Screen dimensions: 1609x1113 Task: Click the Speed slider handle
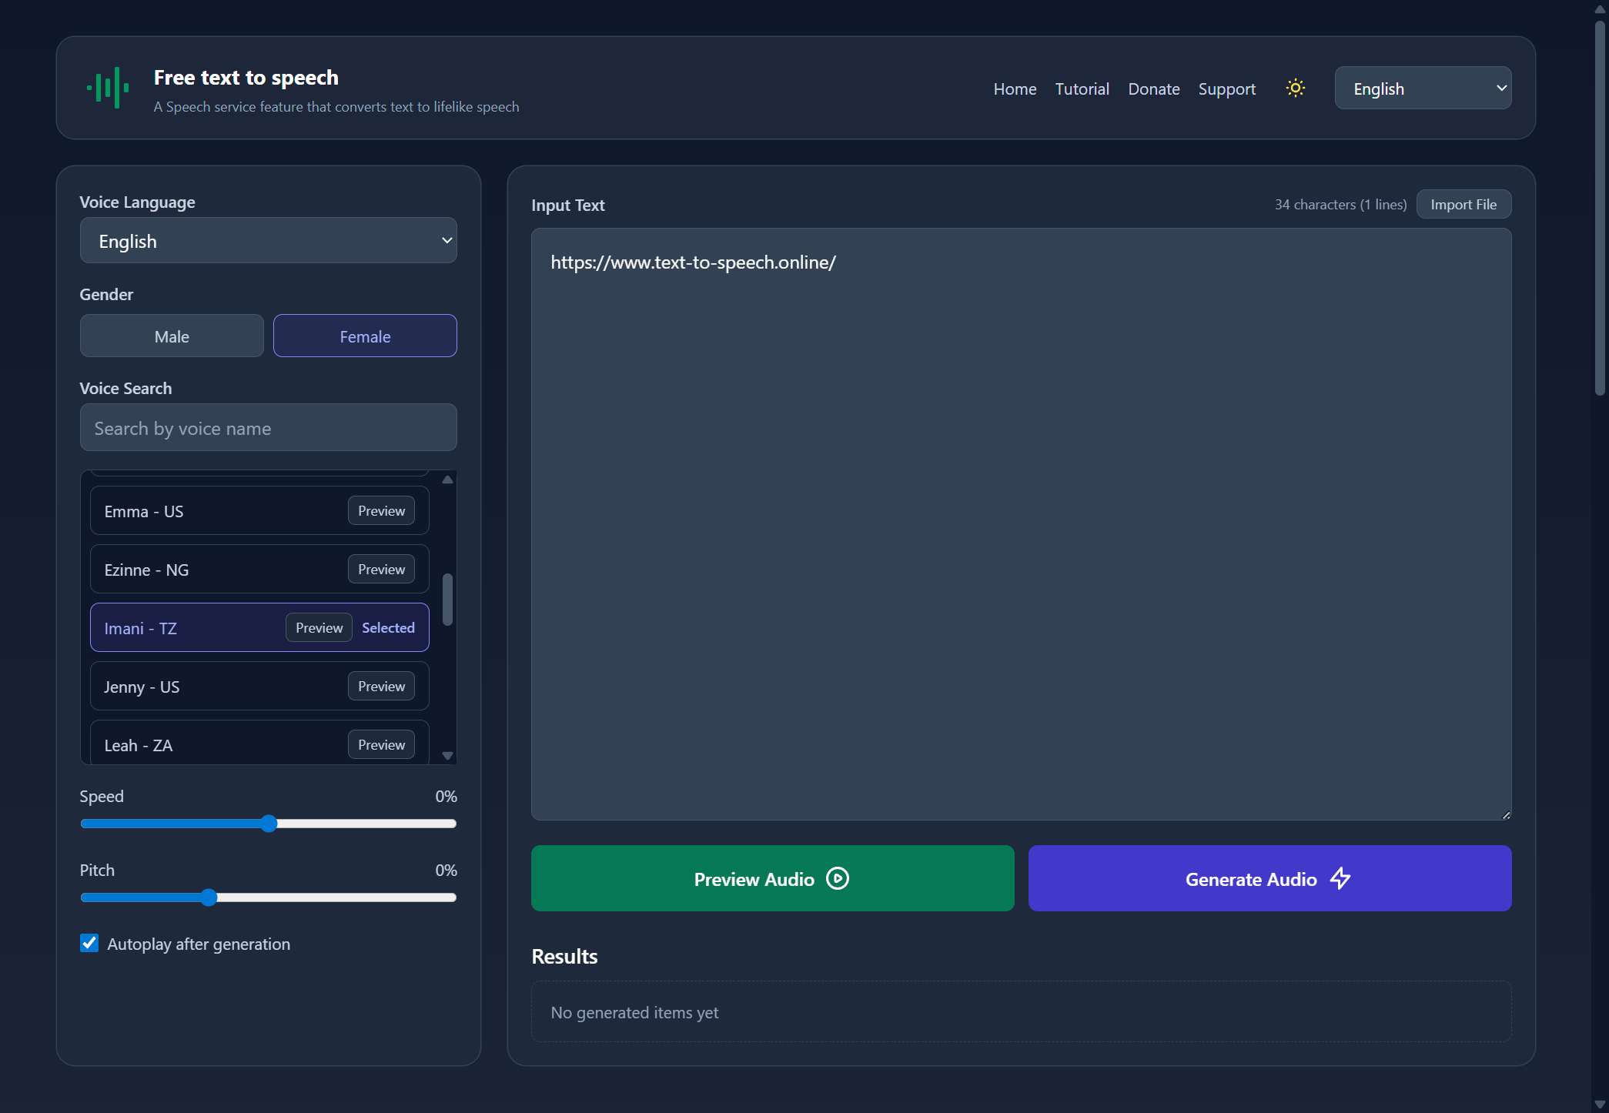click(269, 824)
